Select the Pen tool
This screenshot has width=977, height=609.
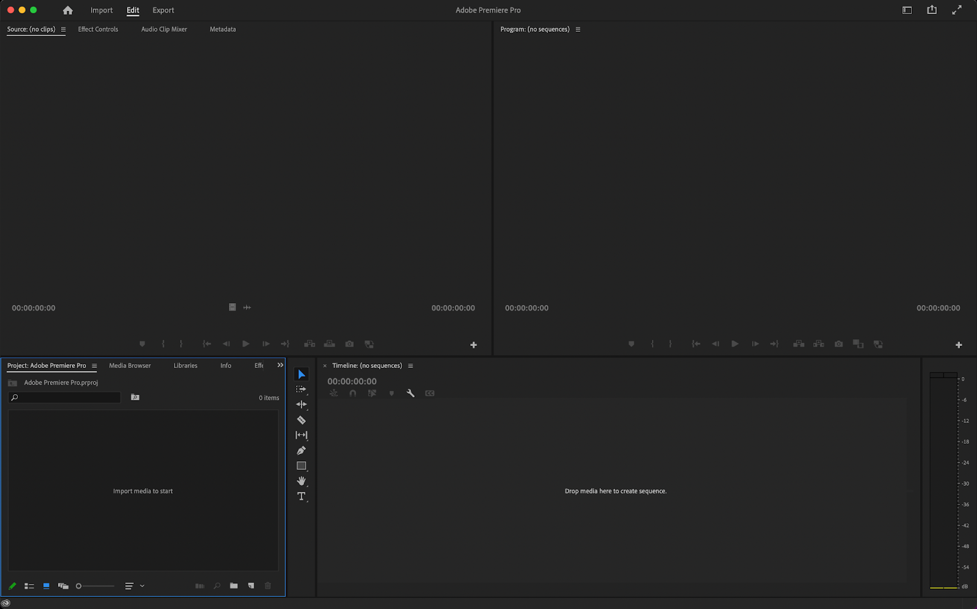point(301,450)
